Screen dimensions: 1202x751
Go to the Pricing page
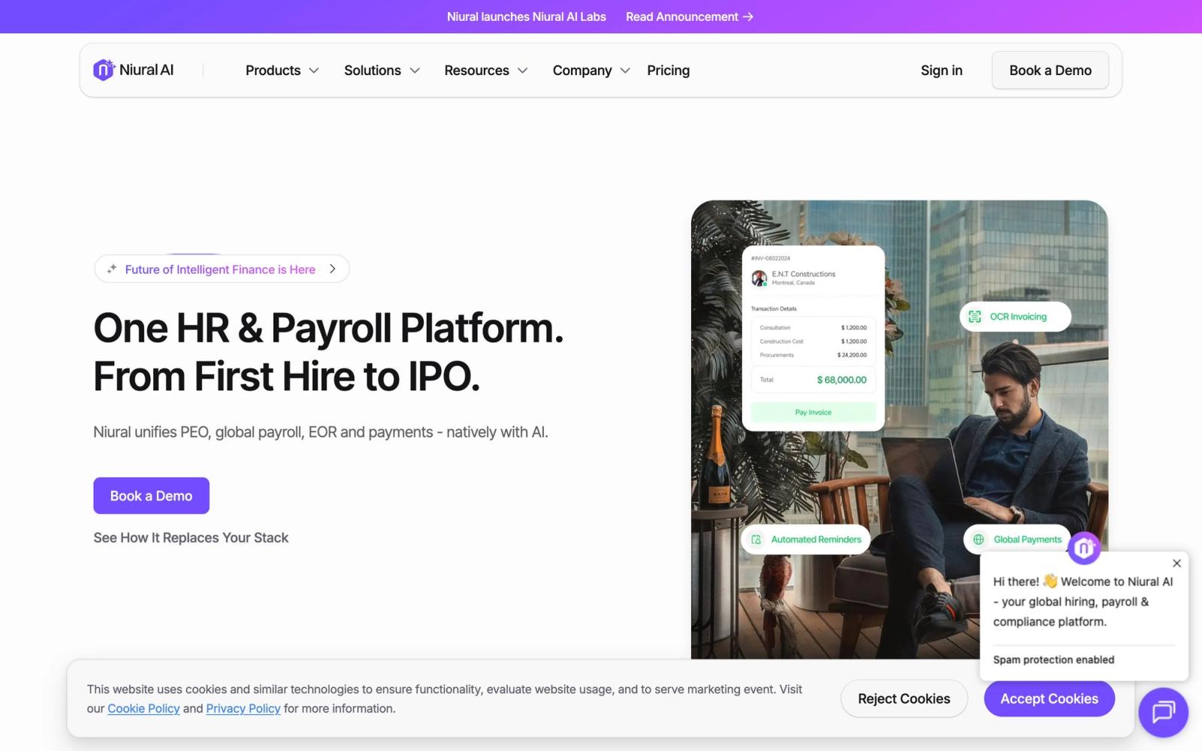(x=669, y=71)
